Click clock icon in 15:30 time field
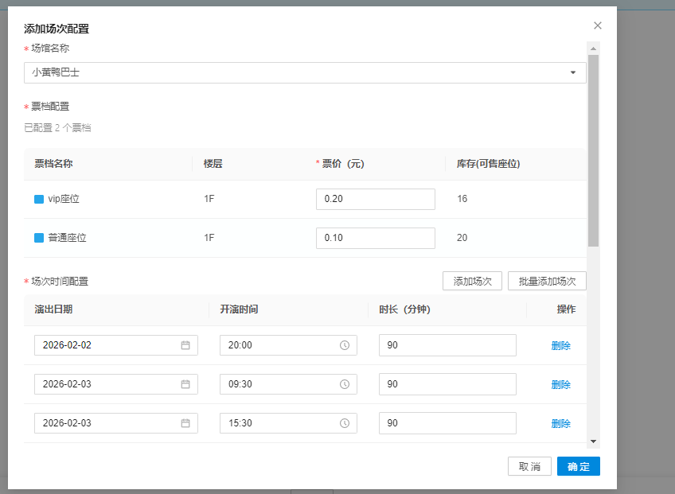Screen dimensions: 675x494 345,423
